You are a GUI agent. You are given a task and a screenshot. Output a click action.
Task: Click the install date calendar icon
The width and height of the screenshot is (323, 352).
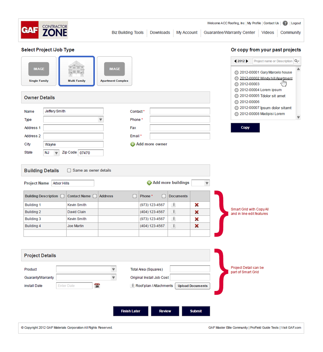[97, 286]
